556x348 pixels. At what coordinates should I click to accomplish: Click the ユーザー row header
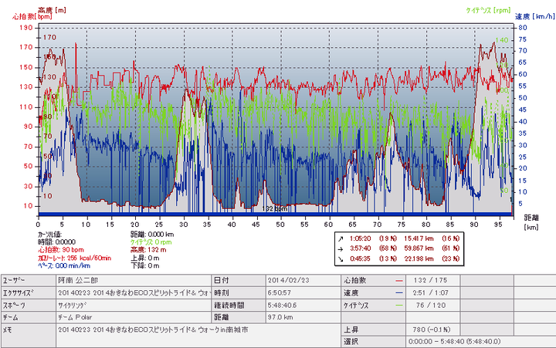coord(29,281)
